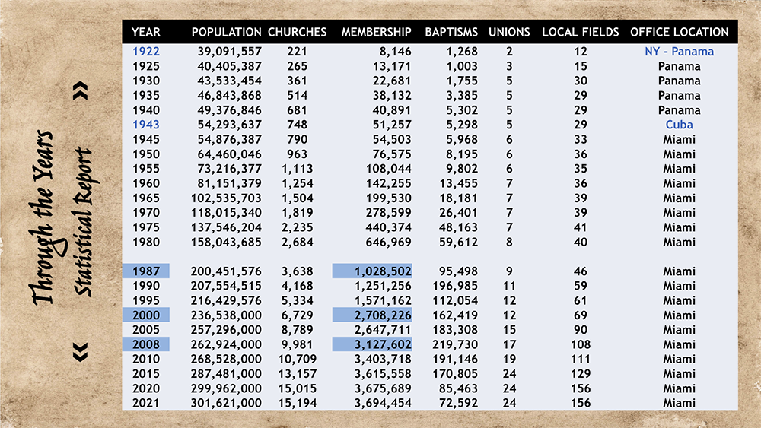
Task: Select churches value 15,194
Action: pos(297,403)
